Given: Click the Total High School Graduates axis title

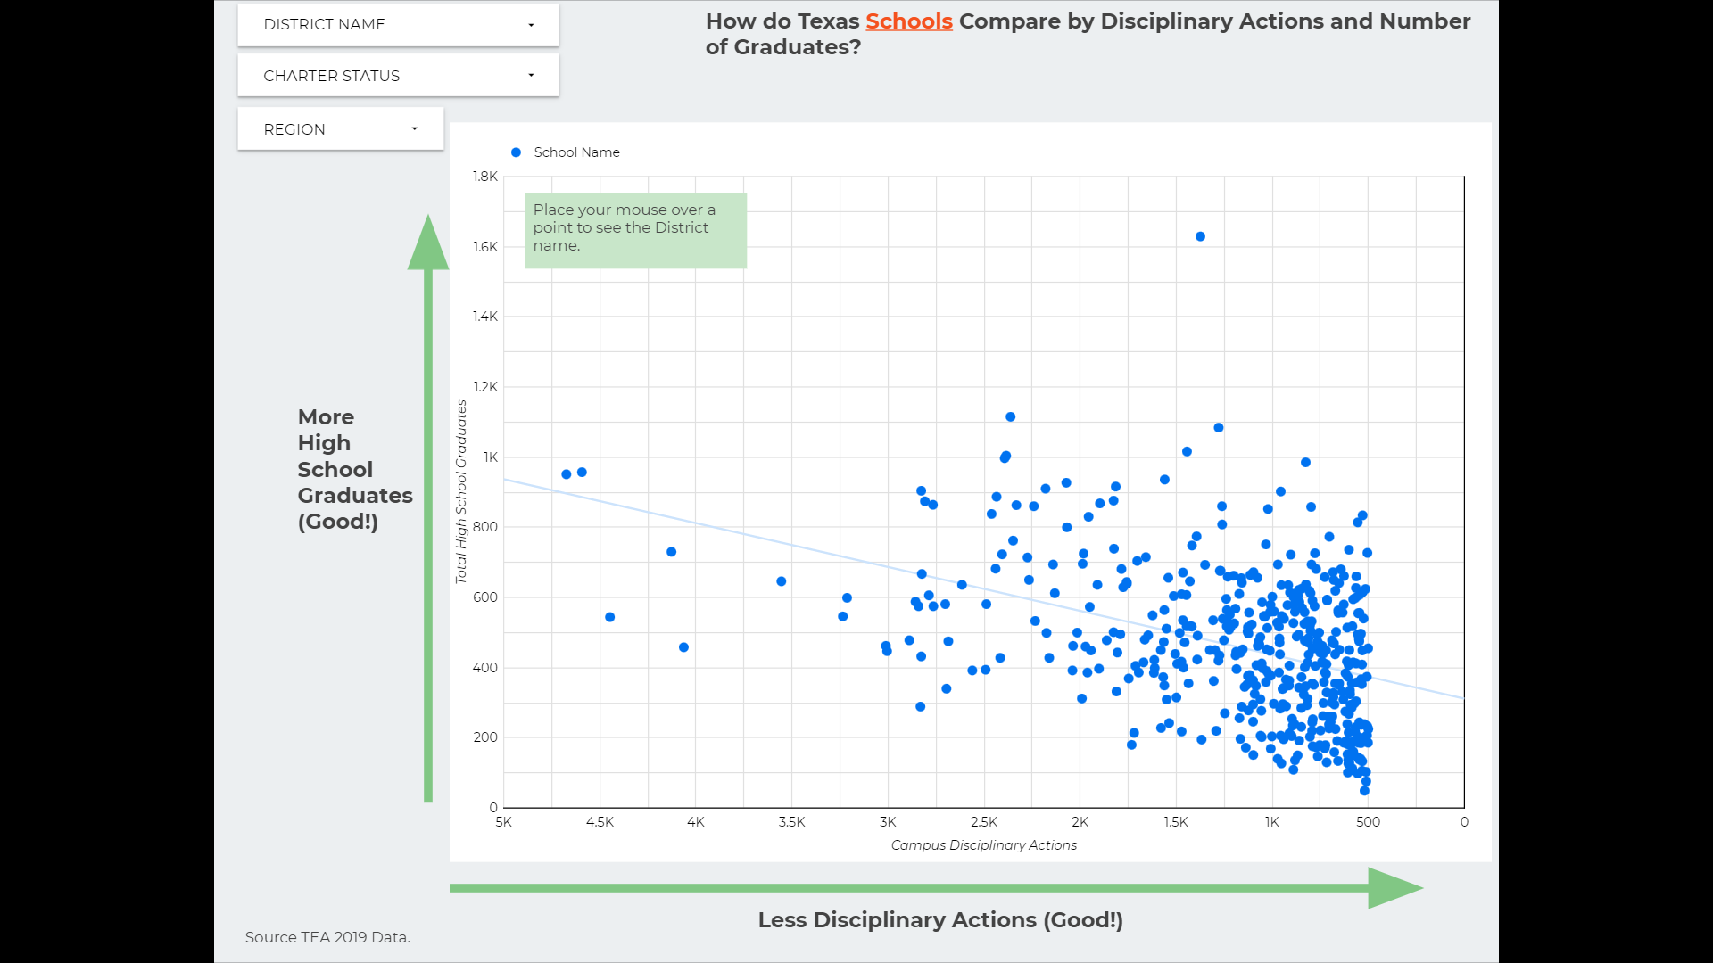Looking at the screenshot, I should (x=461, y=491).
